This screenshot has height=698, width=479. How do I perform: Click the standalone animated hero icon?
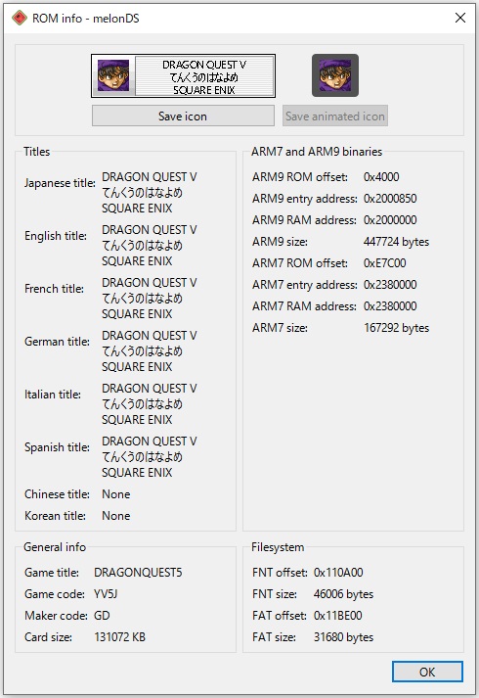point(335,75)
